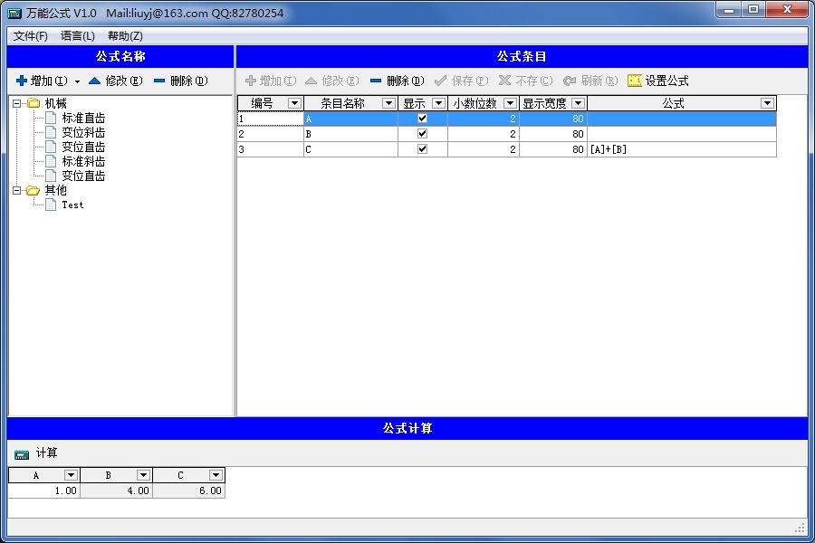Open the 帮助(Z) menu
This screenshot has height=543, width=815.
click(x=125, y=36)
